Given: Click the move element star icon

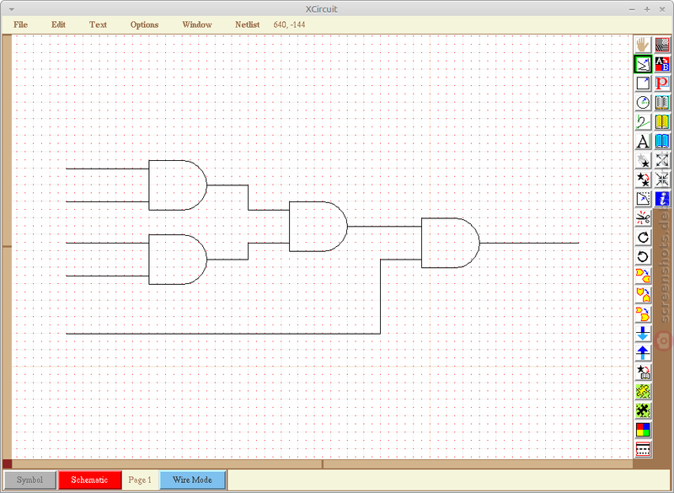Looking at the screenshot, I should (643, 160).
